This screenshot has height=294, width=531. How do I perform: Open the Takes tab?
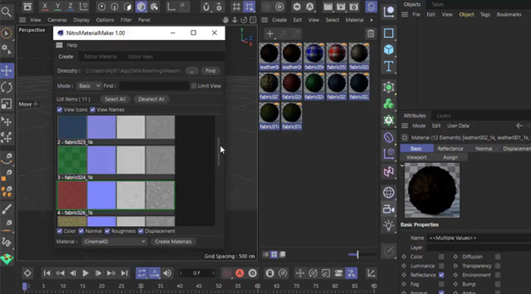[438, 5]
